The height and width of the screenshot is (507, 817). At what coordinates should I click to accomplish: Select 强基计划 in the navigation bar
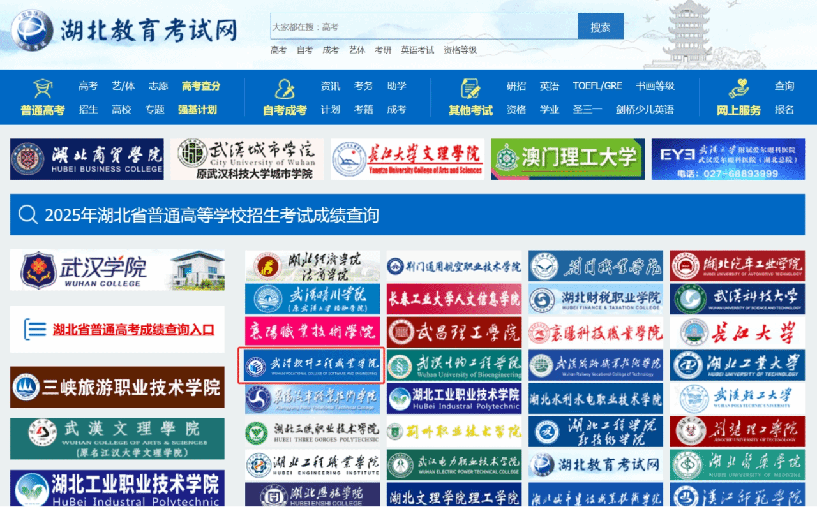[x=197, y=110]
